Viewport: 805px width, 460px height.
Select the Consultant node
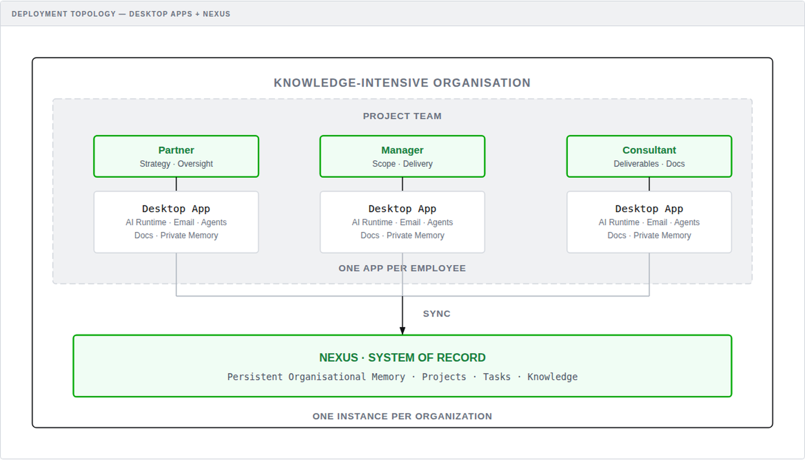pyautogui.click(x=649, y=156)
